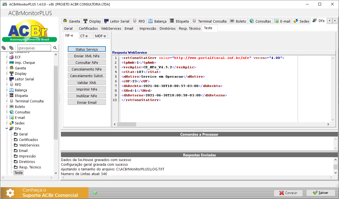Click the expand all tree icon

[4, 48]
